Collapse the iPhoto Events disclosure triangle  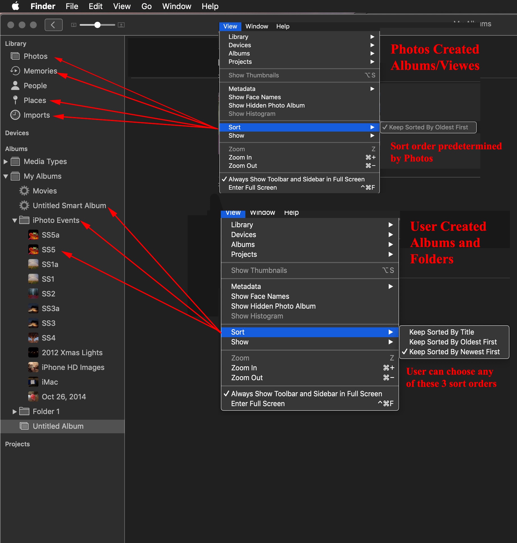click(15, 221)
